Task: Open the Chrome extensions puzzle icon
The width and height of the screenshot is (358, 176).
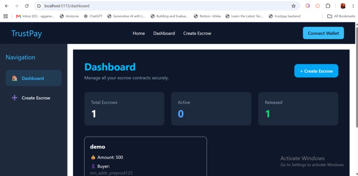Action: [x=328, y=6]
